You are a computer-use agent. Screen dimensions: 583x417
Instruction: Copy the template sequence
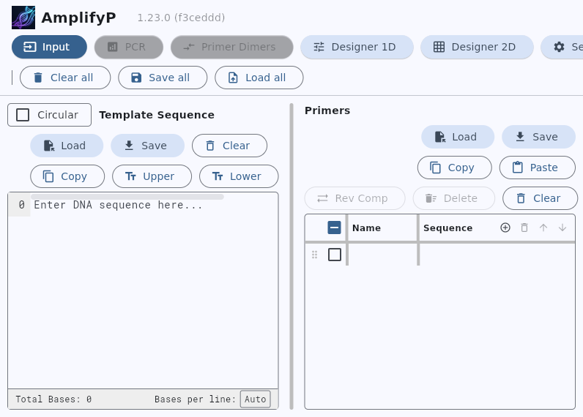(67, 176)
